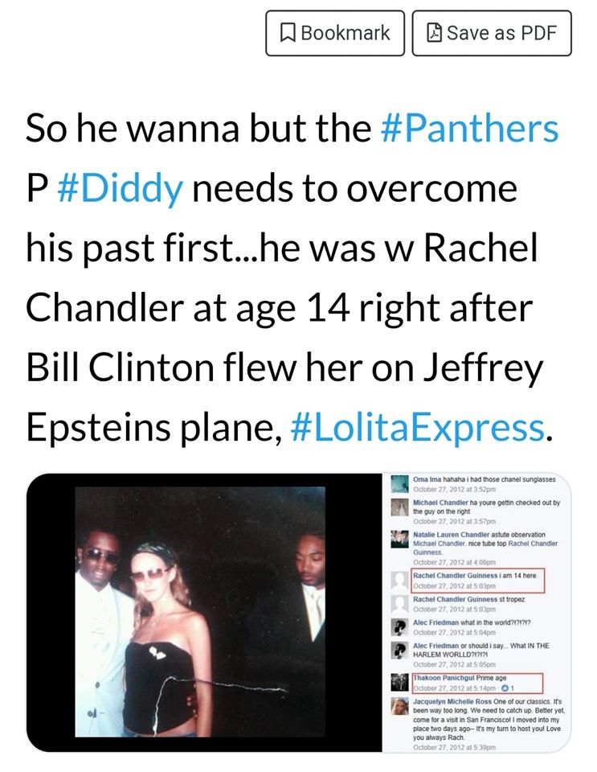
Task: Click avatar beside 'what in the world' comment
Action: click(399, 626)
